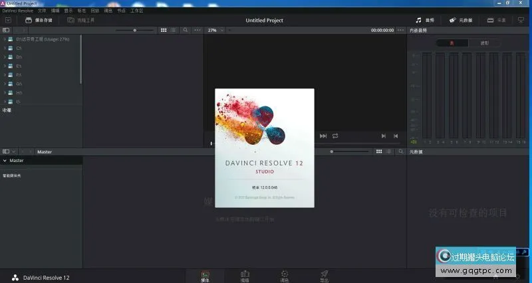This screenshot has width=532, height=283.
Task: Click the 波形 waveform button in the audio panel
Action: click(484, 43)
